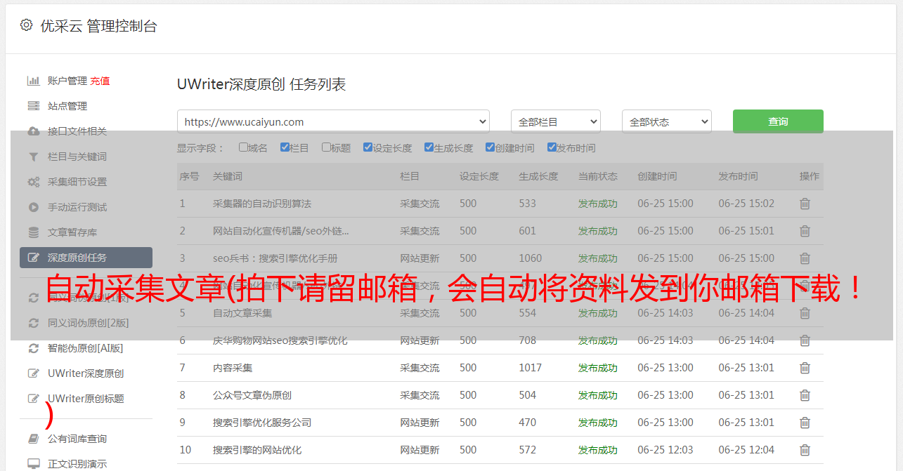The height and width of the screenshot is (471, 903).
Task: Click the bar chart icon for 账户管理
Action: [33, 81]
